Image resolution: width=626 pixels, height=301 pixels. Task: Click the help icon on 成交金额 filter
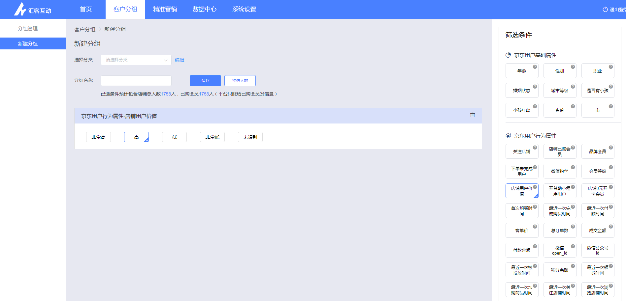point(611,227)
